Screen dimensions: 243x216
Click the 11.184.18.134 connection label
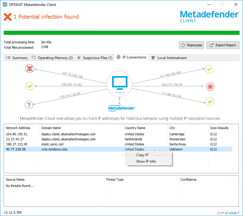[172, 95]
